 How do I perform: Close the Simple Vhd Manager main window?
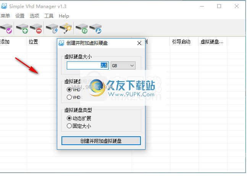pos(237,6)
